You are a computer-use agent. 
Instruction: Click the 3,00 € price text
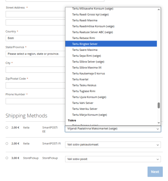(15, 158)
